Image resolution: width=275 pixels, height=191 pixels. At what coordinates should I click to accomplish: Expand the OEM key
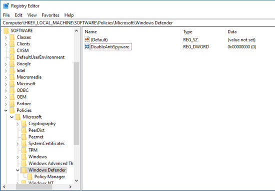pyautogui.click(x=6, y=97)
